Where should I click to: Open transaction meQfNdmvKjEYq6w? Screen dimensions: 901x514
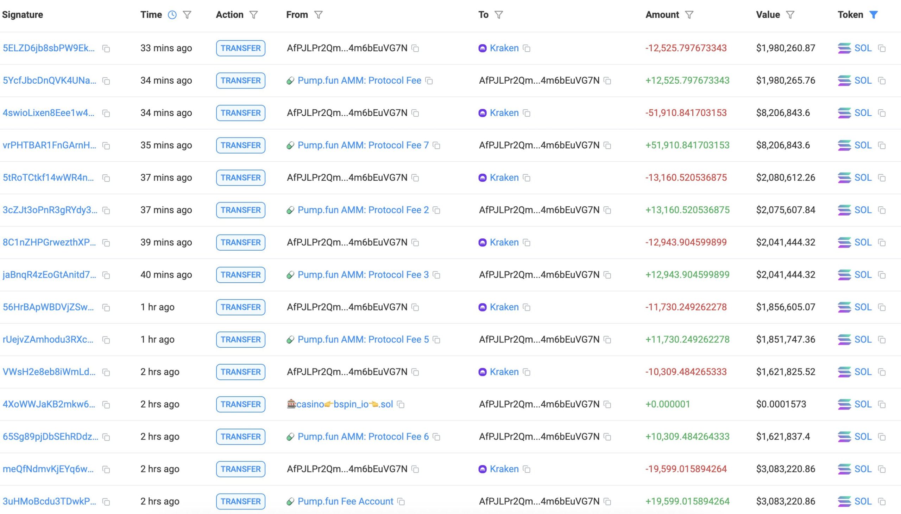tap(49, 469)
